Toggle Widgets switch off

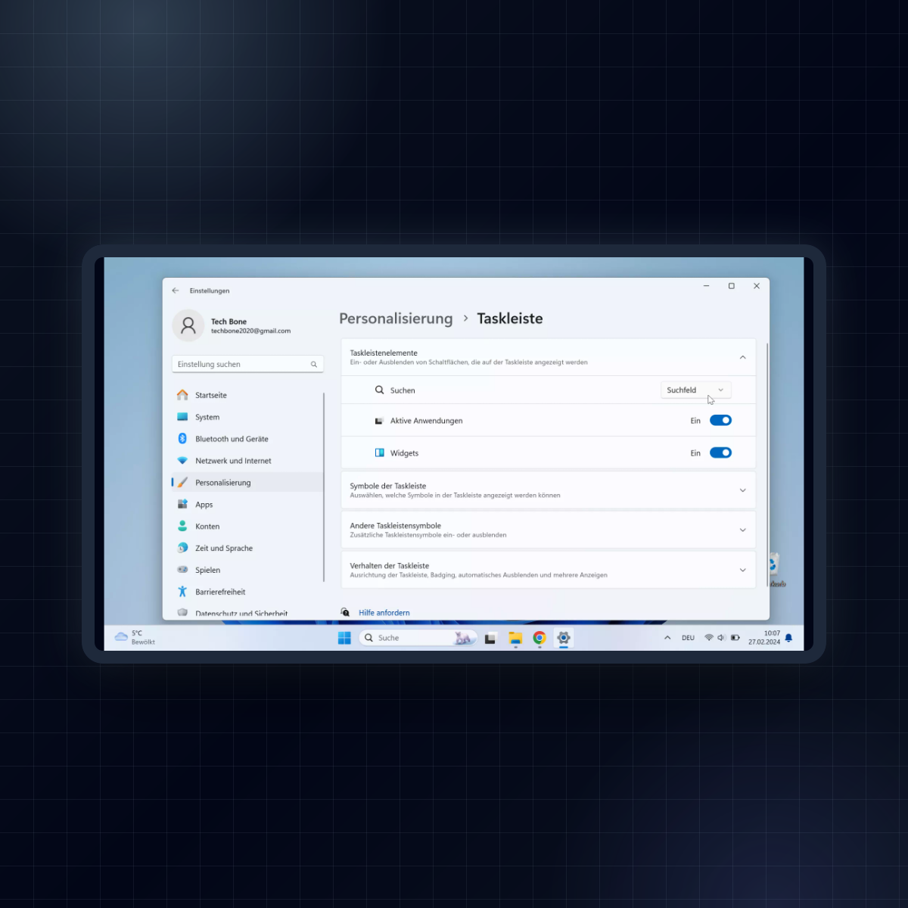coord(720,453)
